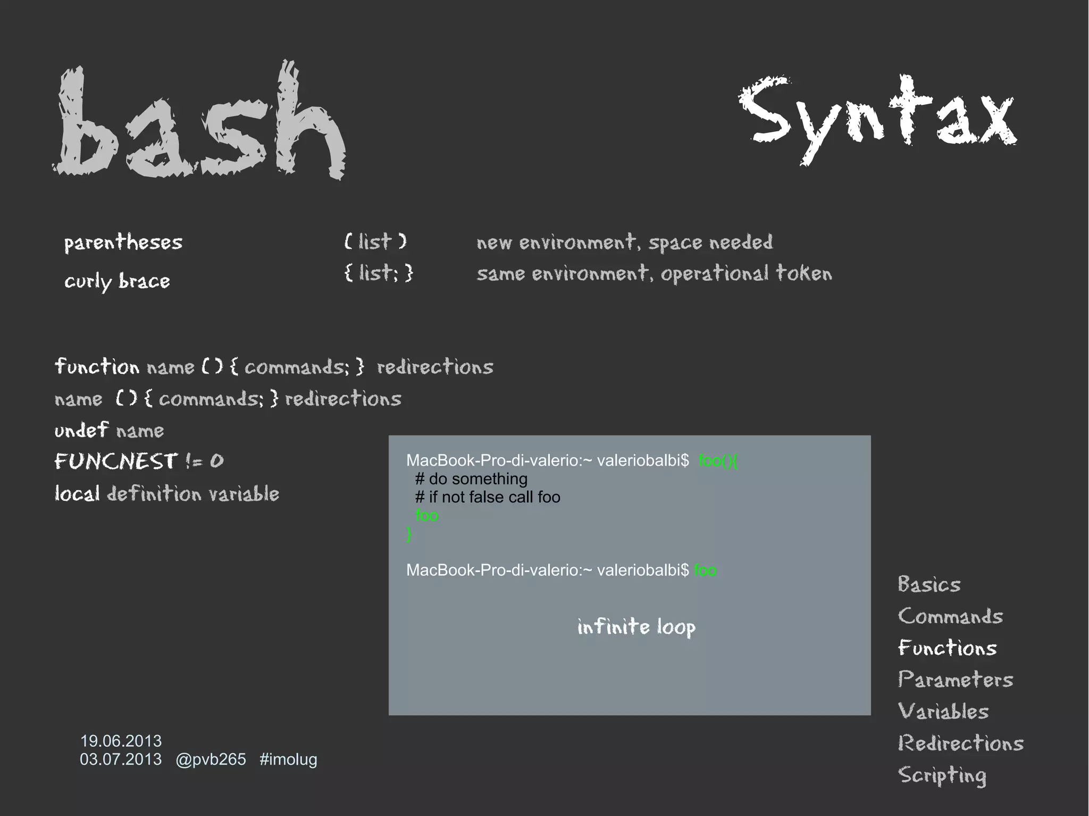Select the Parameters section in the outline
Image resolution: width=1089 pixels, height=816 pixels.
[956, 679]
